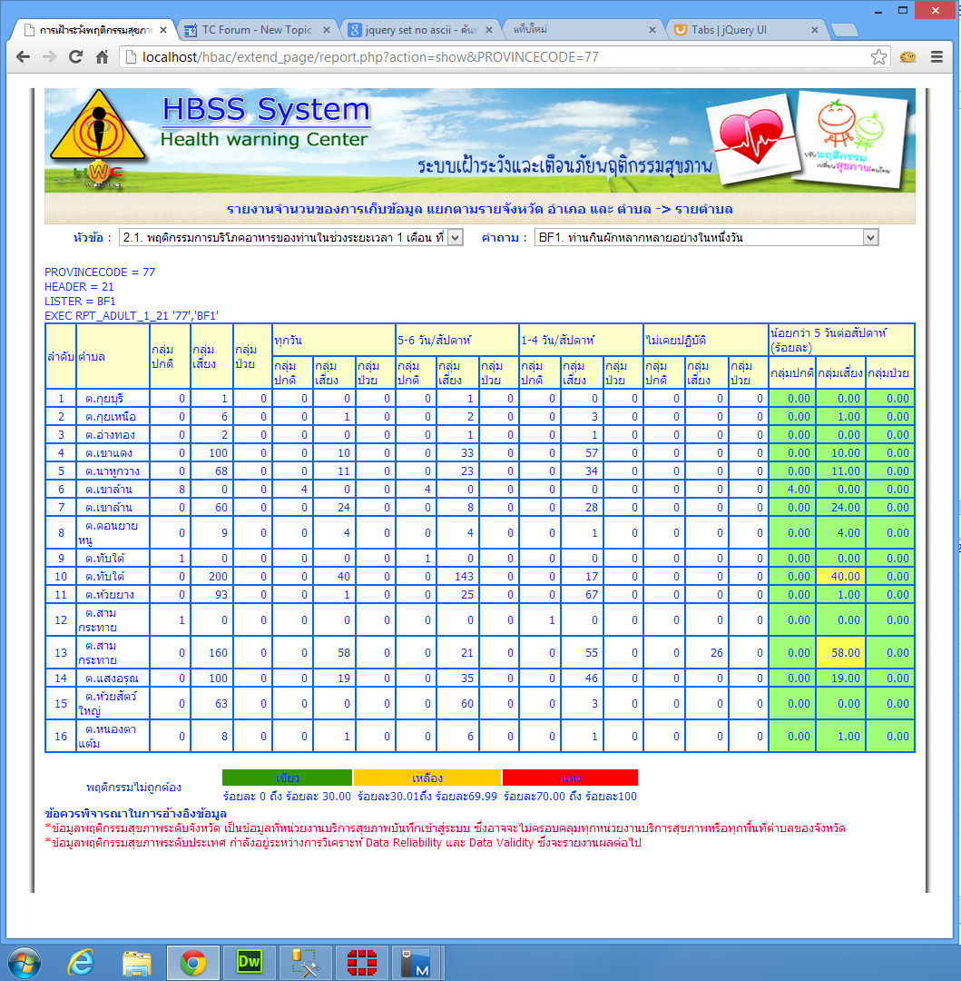Click the HBSS System title text

pyautogui.click(x=266, y=110)
